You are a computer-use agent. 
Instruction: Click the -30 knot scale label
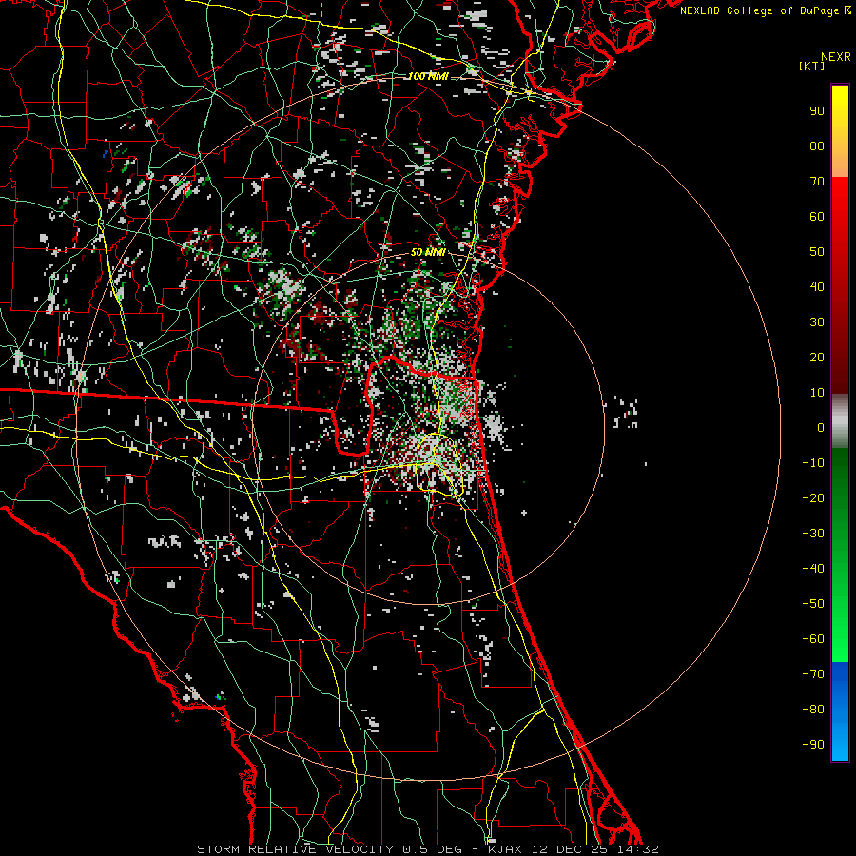(813, 534)
